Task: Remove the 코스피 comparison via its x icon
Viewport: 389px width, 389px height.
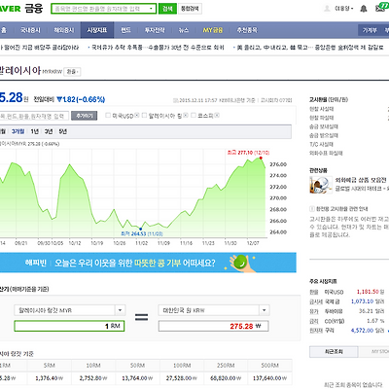Action: (217, 115)
